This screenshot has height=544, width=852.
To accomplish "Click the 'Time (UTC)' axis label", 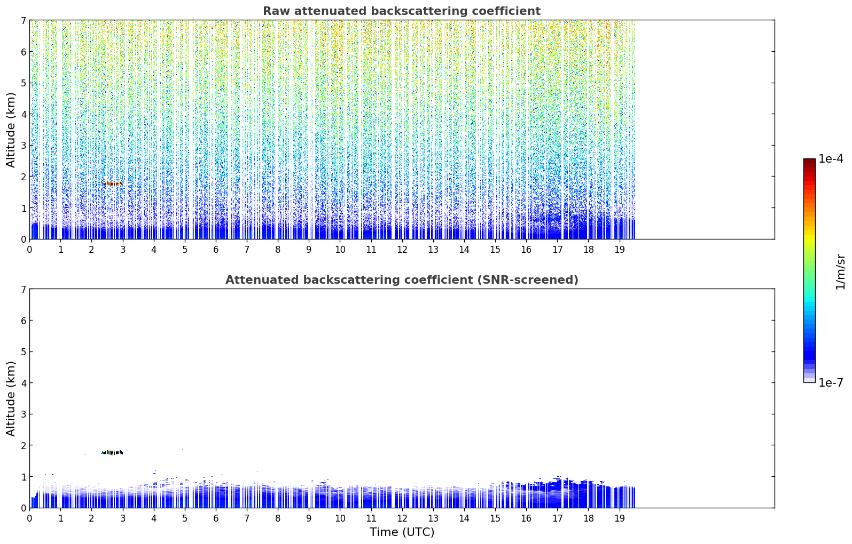I will point(402,532).
